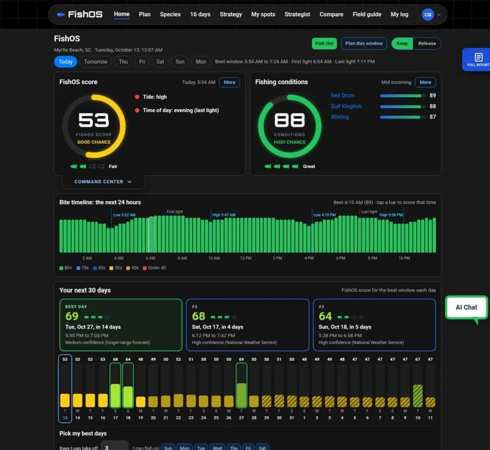
Task: Open the Strategist page
Action: point(297,14)
